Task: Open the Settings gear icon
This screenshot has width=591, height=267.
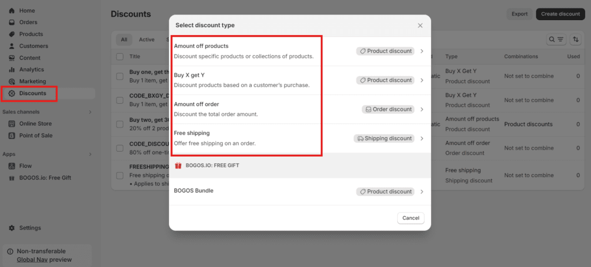Action: point(12,228)
